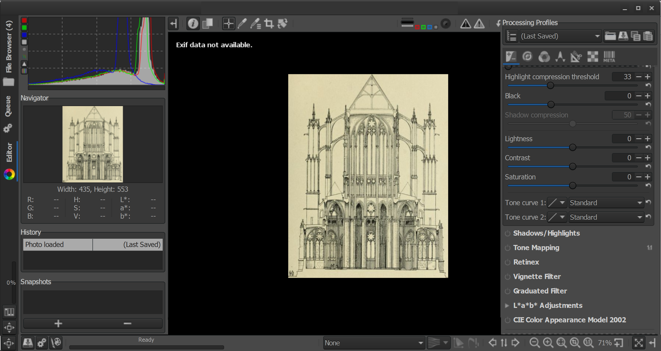The image size is (661, 351).
Task: Toggle the luminance histogram button
Action: click(24, 42)
